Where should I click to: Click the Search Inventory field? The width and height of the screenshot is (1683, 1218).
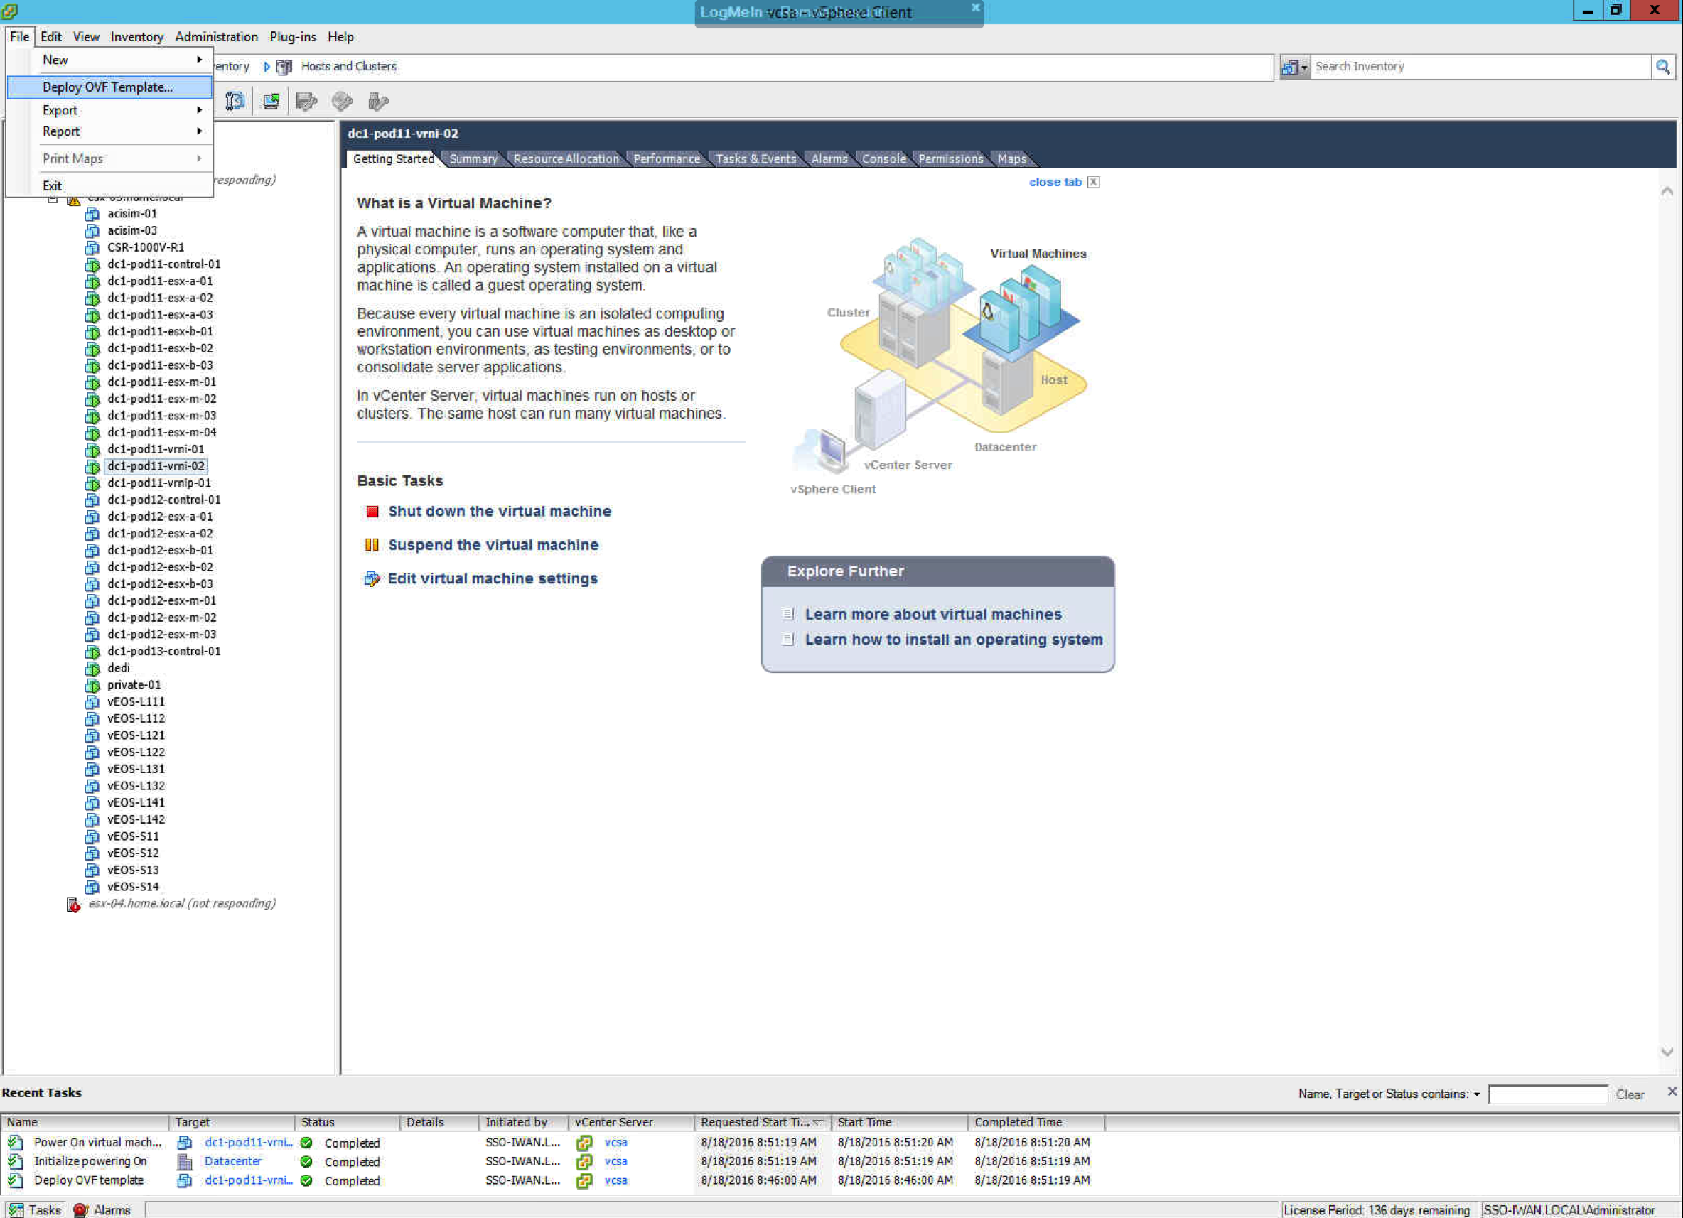pyautogui.click(x=1477, y=67)
